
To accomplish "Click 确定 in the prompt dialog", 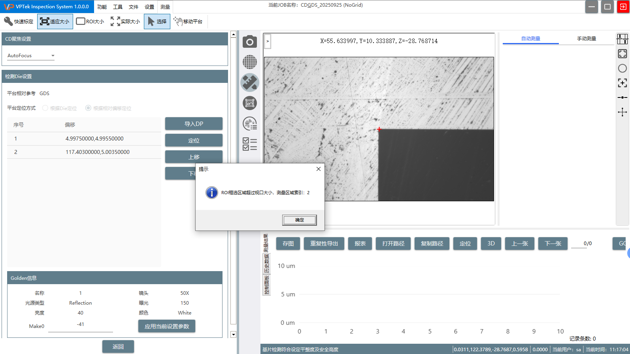I will 299,220.
